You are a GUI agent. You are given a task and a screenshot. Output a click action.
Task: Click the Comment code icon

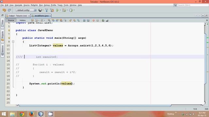pos(103,20)
